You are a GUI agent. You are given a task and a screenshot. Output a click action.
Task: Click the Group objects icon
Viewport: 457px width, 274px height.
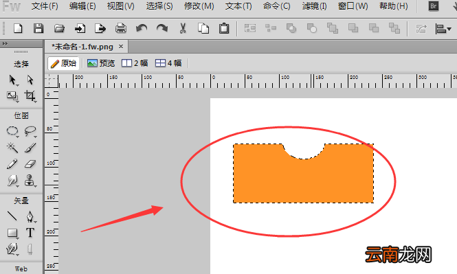[250, 28]
